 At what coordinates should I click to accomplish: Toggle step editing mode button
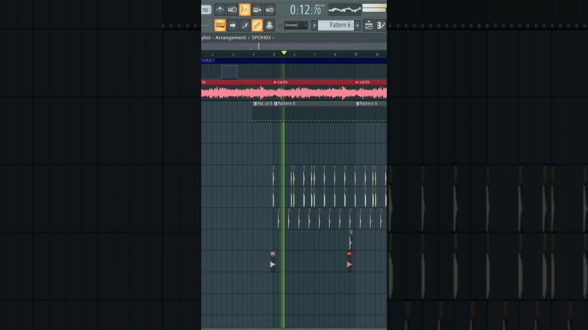245,25
